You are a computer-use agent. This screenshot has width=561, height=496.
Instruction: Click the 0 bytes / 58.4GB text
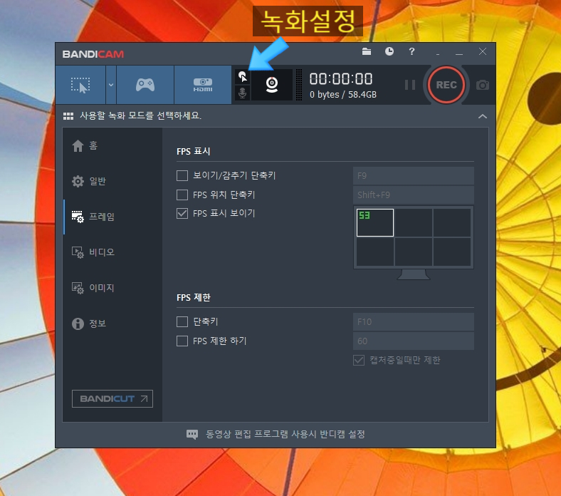[343, 95]
